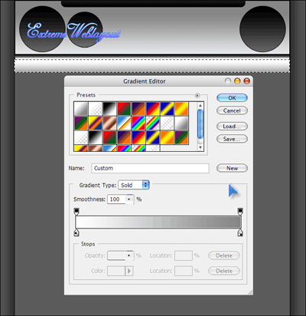
Task: Click the gray gradient preview bar
Action: click(x=158, y=222)
